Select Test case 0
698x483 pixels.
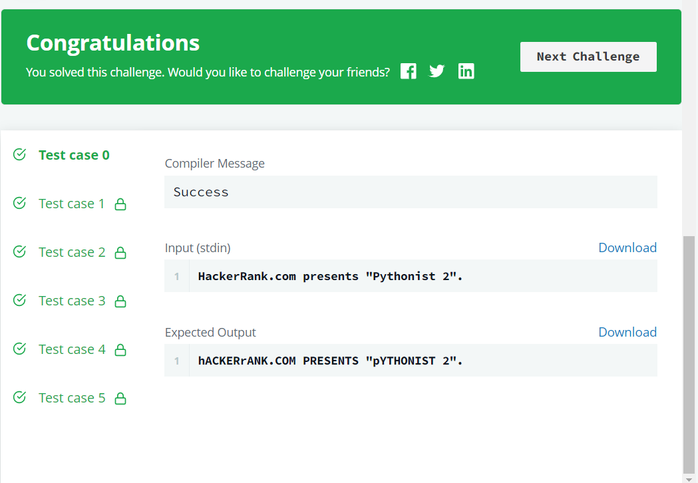tap(73, 154)
